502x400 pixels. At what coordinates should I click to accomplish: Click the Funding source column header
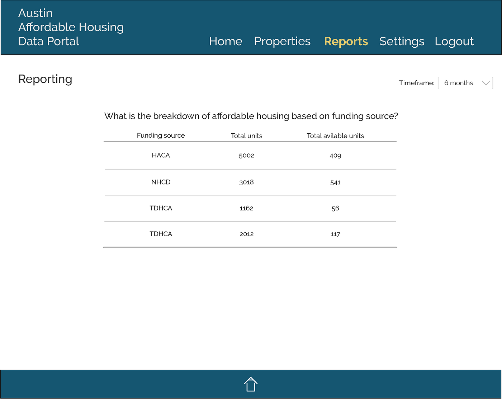point(161,135)
